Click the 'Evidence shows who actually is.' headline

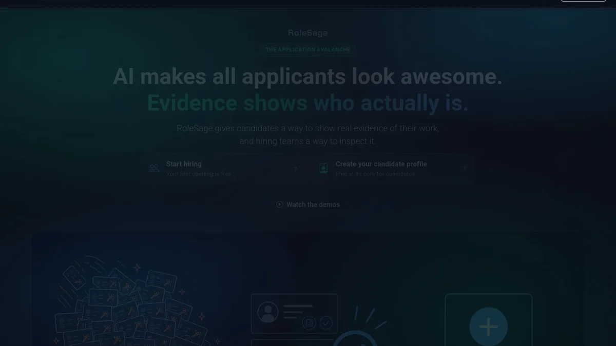point(307,103)
